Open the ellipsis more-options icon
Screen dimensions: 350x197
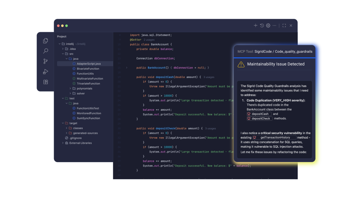[x=274, y=25]
